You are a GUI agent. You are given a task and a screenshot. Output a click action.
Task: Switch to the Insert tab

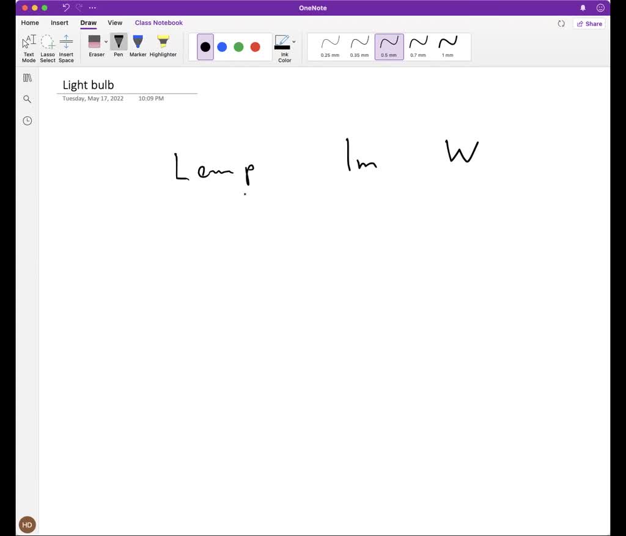[x=59, y=23]
